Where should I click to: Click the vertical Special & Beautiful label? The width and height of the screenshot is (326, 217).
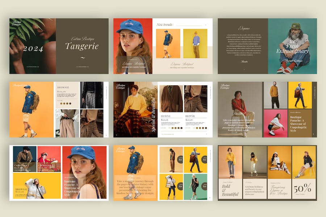point(152,116)
